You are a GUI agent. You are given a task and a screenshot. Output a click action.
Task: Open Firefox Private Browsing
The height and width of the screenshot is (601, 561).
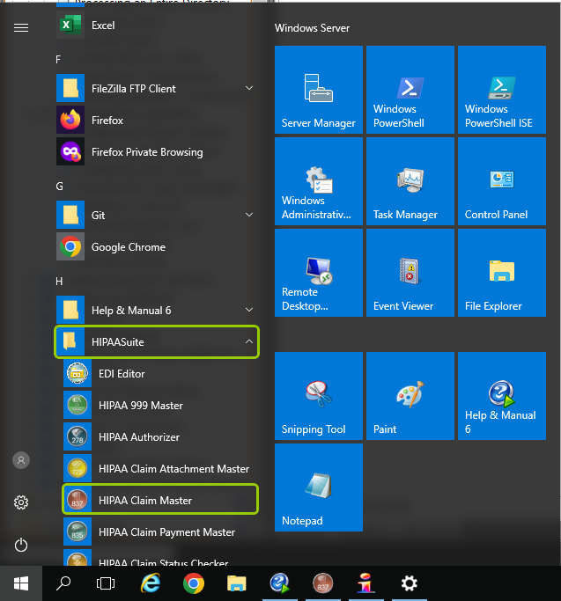157,152
